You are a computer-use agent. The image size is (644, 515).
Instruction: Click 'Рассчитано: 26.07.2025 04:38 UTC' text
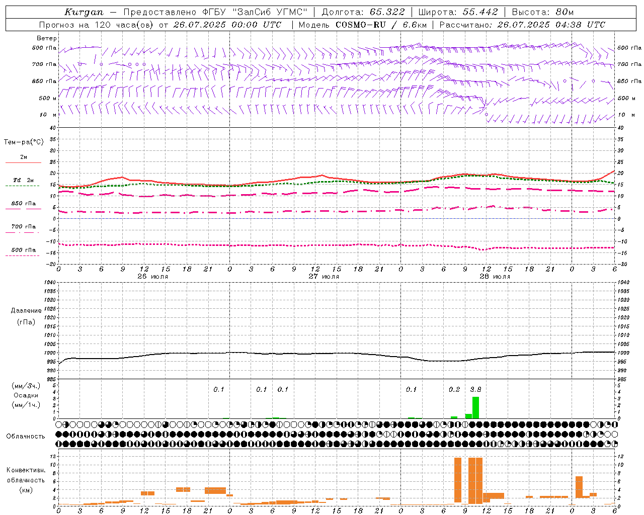(522, 25)
